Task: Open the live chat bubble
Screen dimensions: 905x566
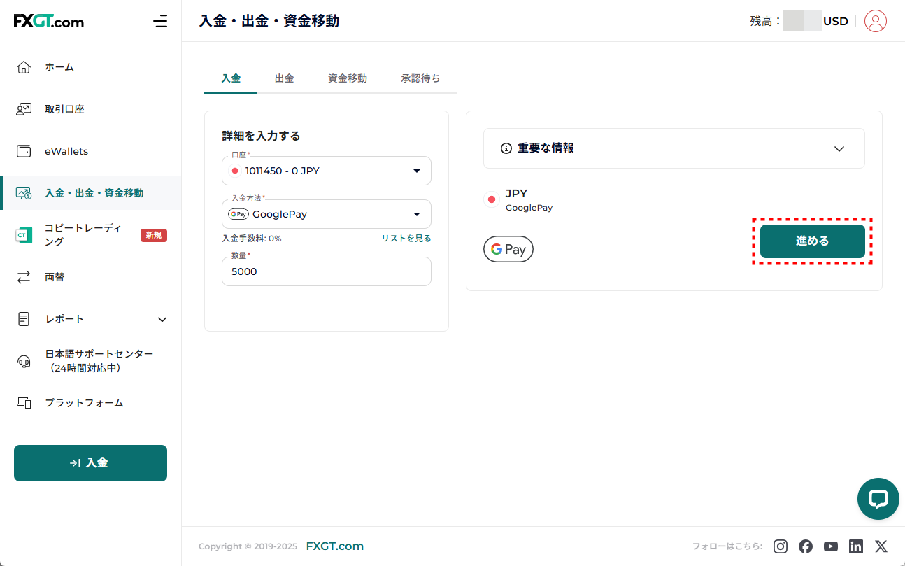Action: [x=878, y=499]
